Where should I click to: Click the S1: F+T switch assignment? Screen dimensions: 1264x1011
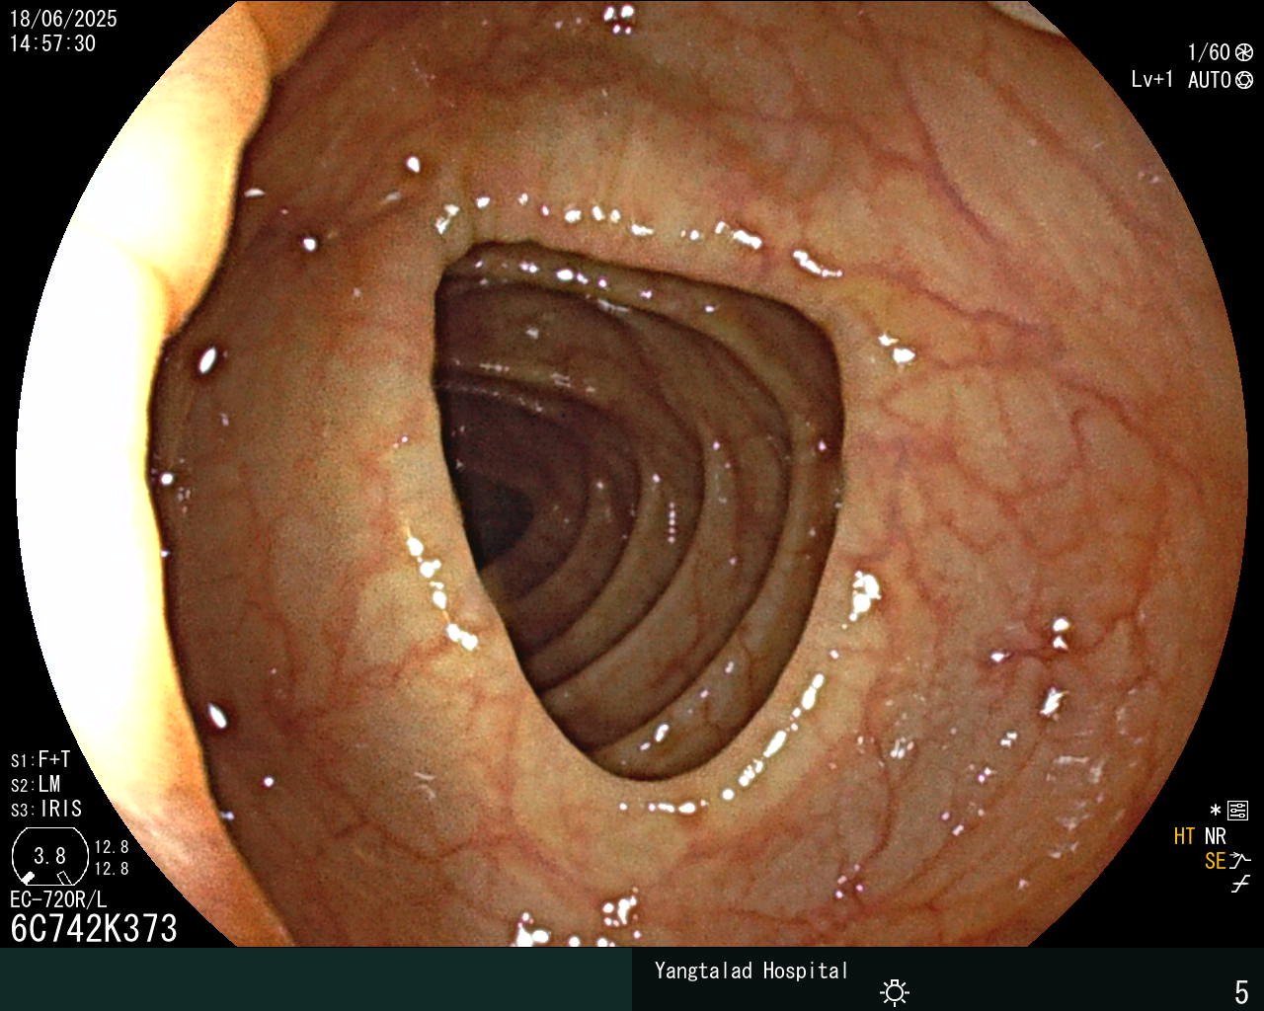(x=40, y=760)
